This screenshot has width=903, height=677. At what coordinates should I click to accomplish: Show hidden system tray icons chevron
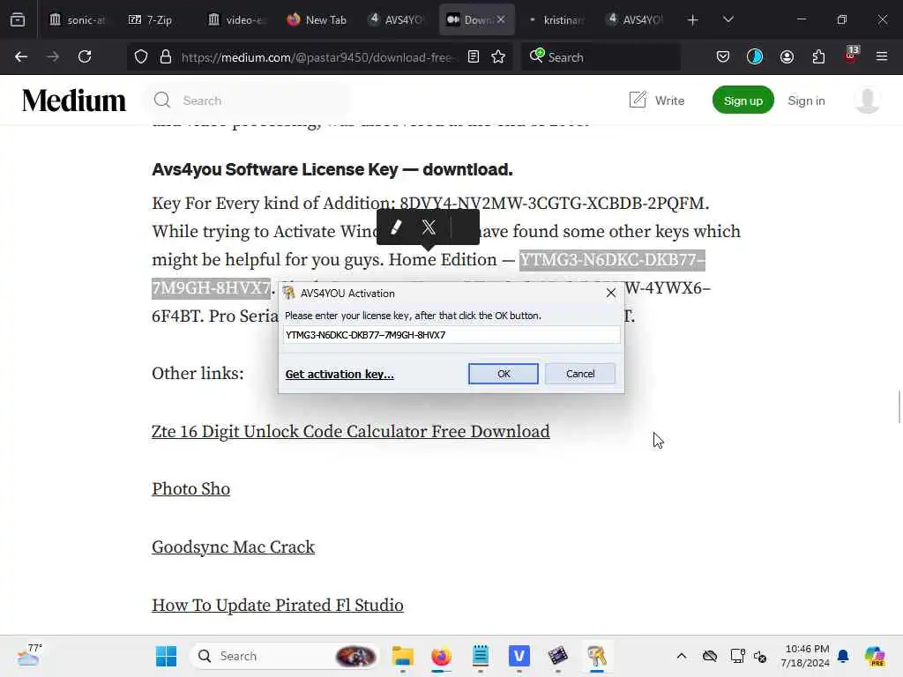(682, 656)
